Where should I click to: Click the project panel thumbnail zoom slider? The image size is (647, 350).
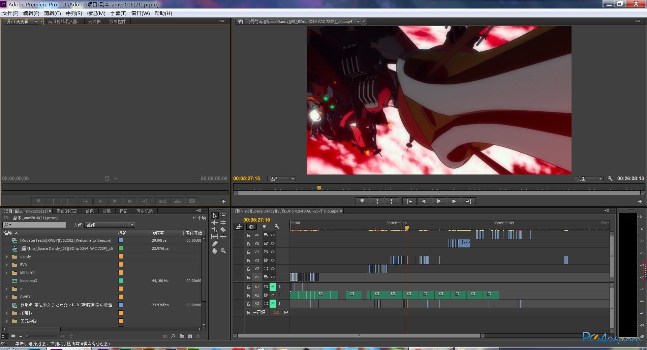(42, 336)
